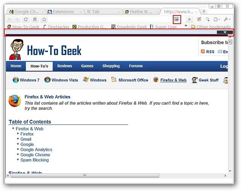Click the IE Tab icon in the address bar
This screenshot has height=191, width=241.
pos(177,19)
